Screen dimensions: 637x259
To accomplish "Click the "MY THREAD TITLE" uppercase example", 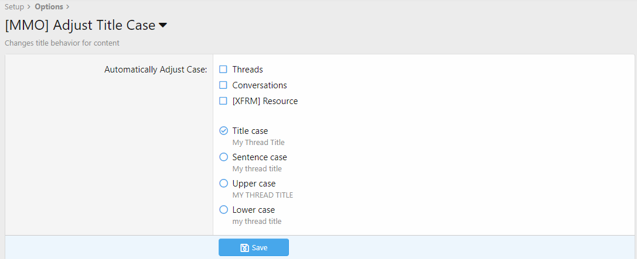I will coord(263,195).
